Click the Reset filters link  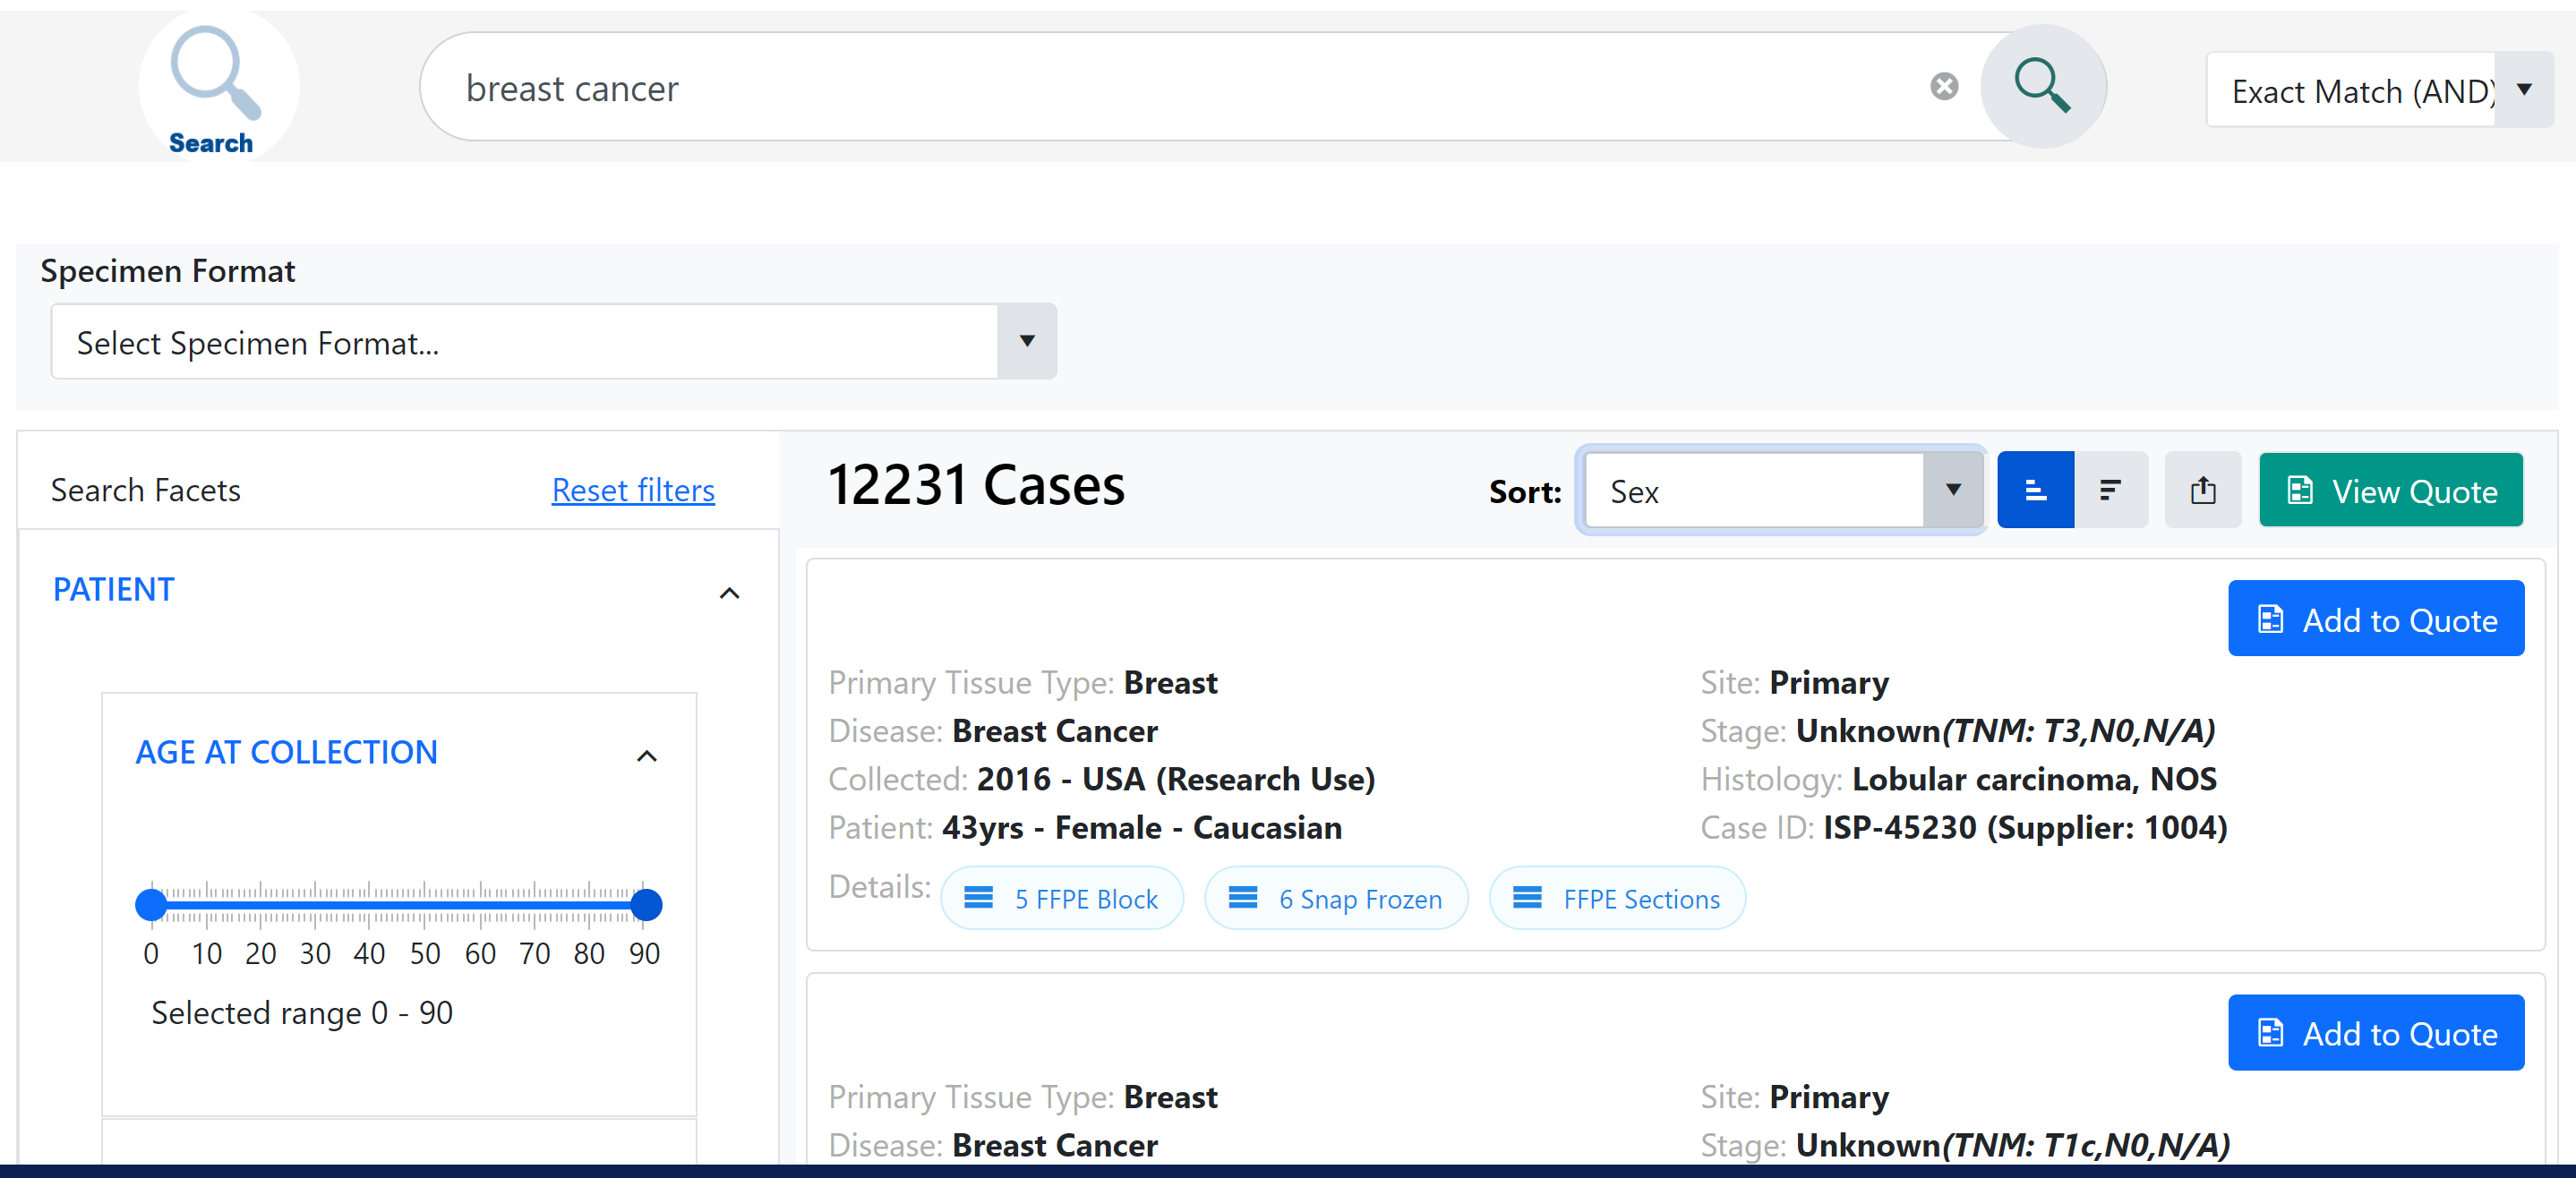coord(632,488)
